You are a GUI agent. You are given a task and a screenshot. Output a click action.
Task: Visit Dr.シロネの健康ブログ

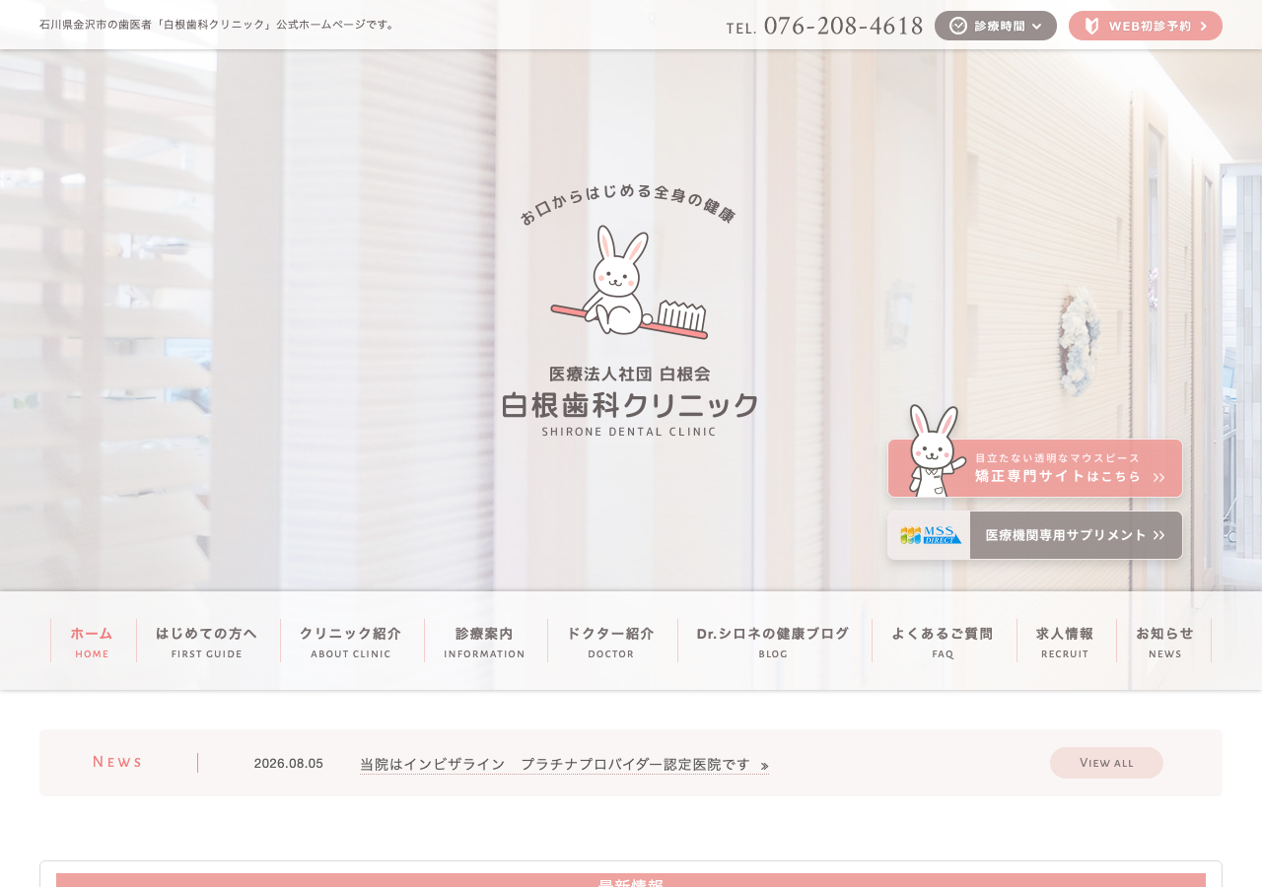773,641
